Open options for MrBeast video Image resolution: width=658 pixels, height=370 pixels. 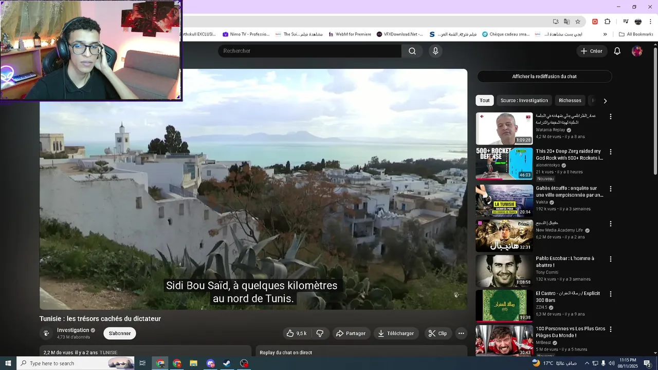coord(611,329)
